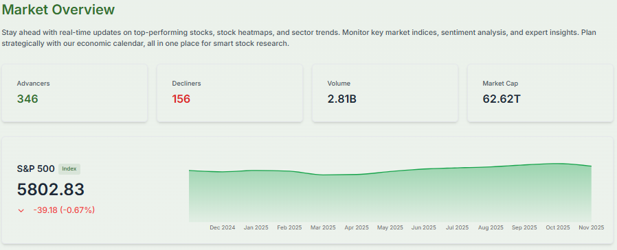The width and height of the screenshot is (617, 250).
Task: Click the Oct 2025 axis label
Action: pyautogui.click(x=558, y=227)
